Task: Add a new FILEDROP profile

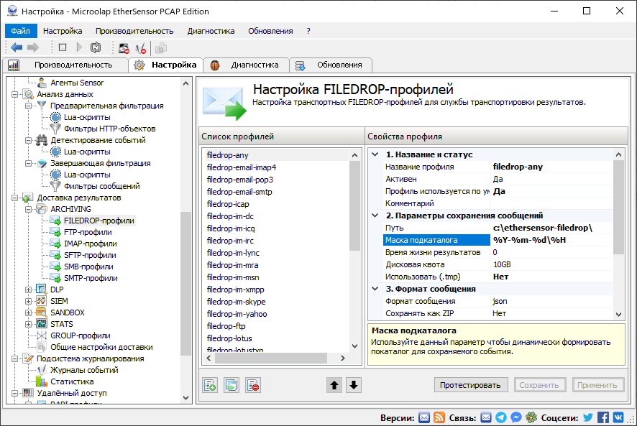Action: pos(209,385)
